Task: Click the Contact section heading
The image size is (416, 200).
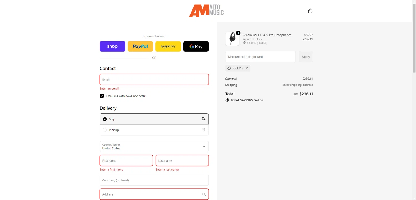Action: [x=108, y=68]
